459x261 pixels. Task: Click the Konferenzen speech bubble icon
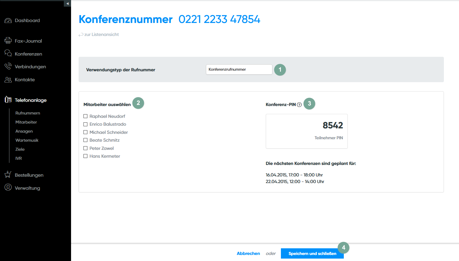8,53
